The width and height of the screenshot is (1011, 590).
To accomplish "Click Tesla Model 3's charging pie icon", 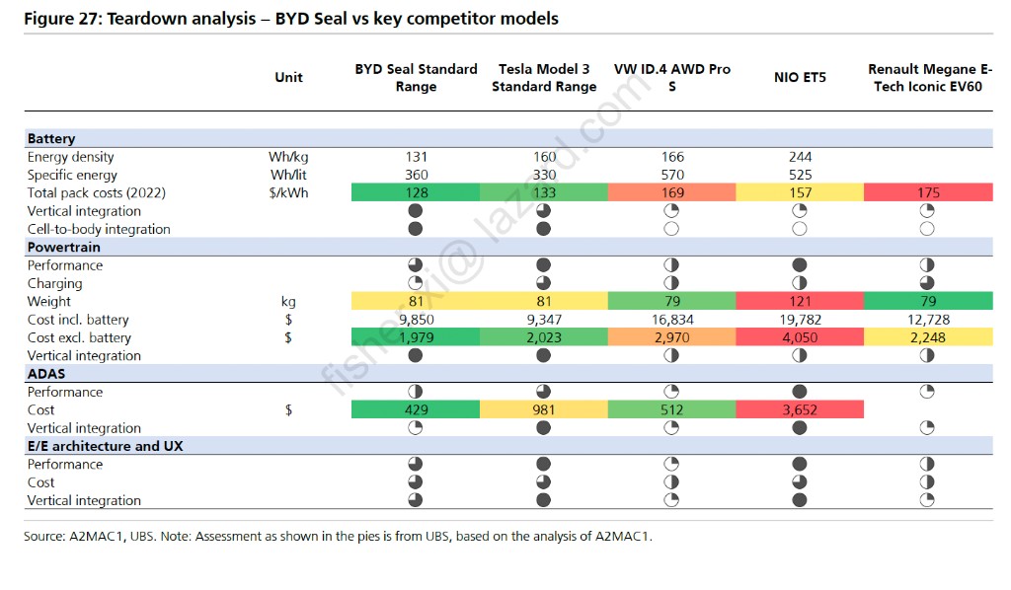I will (544, 283).
